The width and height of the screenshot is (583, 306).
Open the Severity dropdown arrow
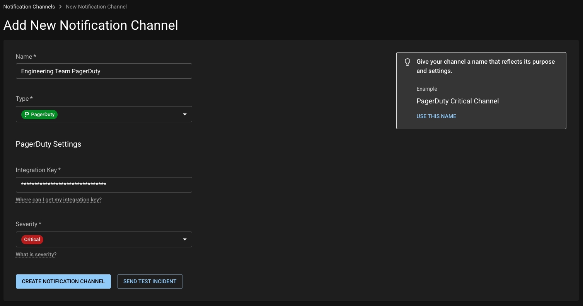pos(184,240)
